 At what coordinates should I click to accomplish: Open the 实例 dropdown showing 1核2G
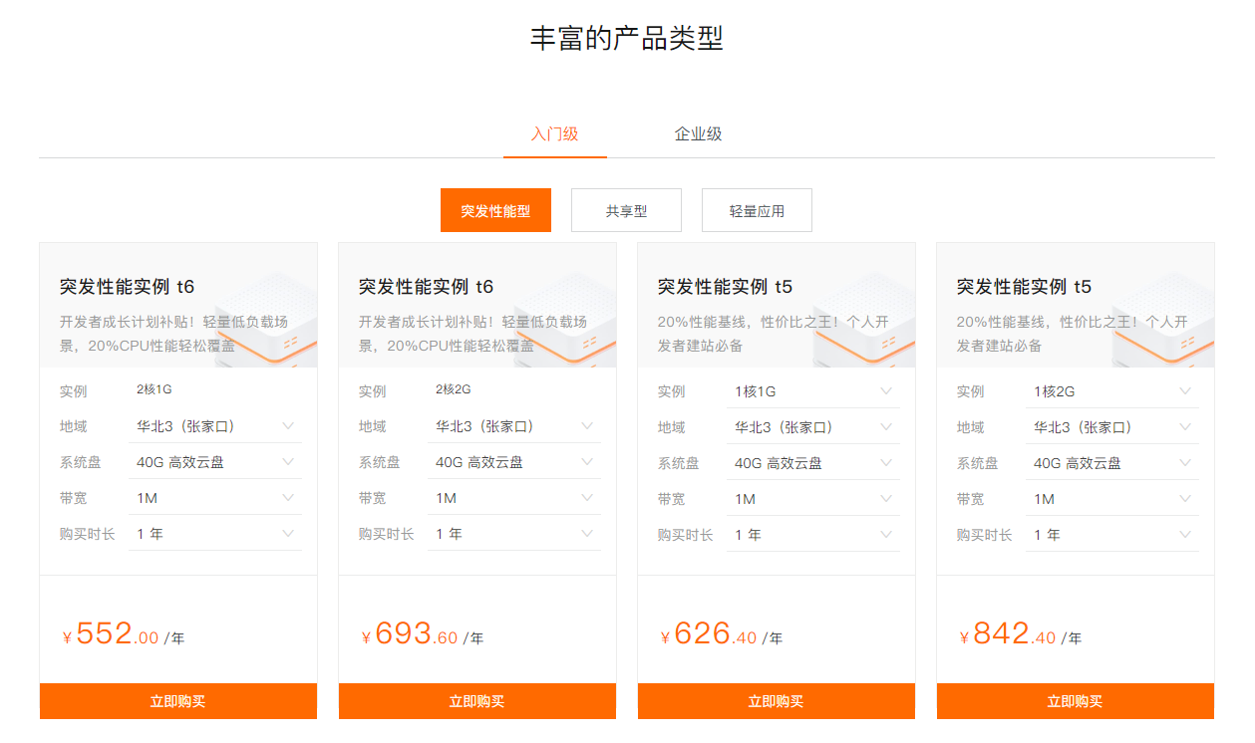[x=1112, y=391]
